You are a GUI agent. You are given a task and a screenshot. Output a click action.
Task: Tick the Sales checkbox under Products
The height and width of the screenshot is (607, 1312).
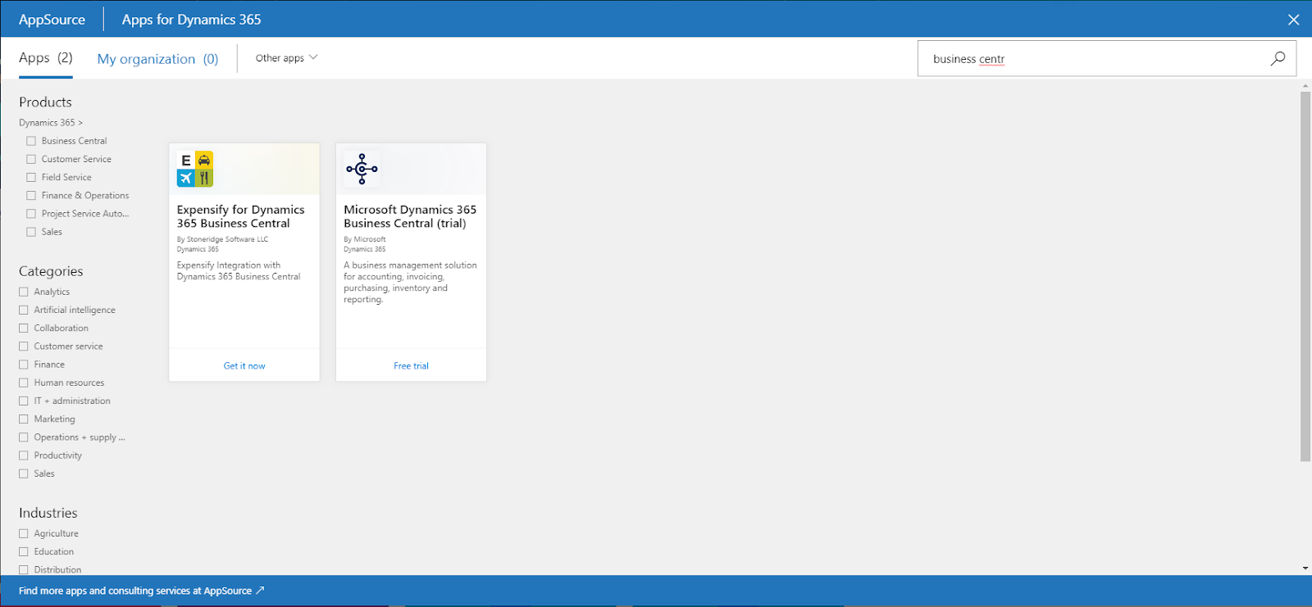pyautogui.click(x=31, y=232)
